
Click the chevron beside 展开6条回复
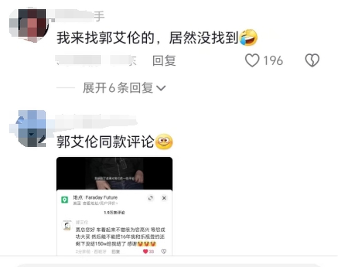161,88
